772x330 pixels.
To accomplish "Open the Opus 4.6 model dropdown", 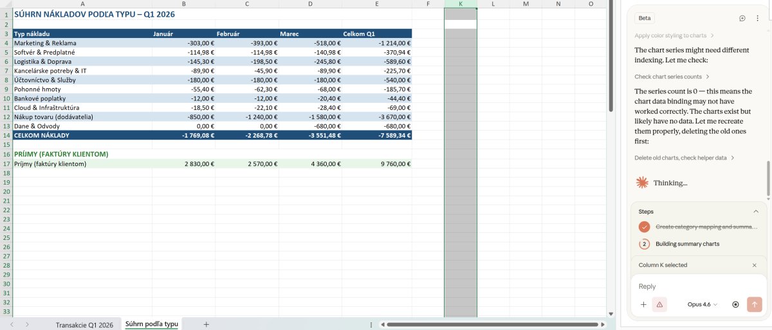I will 702,304.
